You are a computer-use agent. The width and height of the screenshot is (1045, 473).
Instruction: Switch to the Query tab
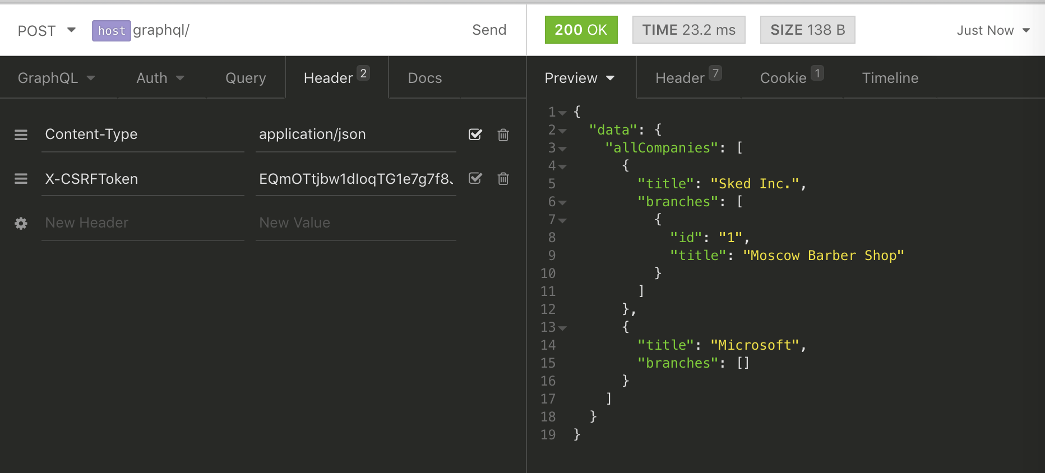[x=246, y=78]
